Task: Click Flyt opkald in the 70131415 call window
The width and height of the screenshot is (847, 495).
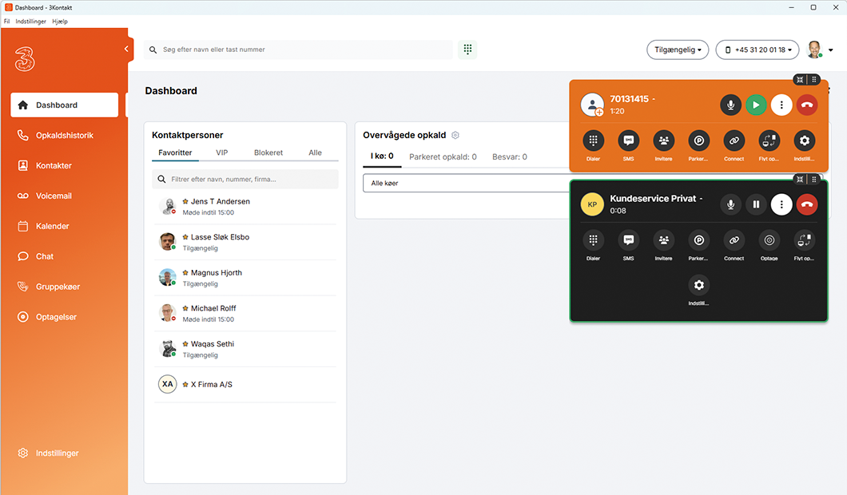Action: point(769,142)
